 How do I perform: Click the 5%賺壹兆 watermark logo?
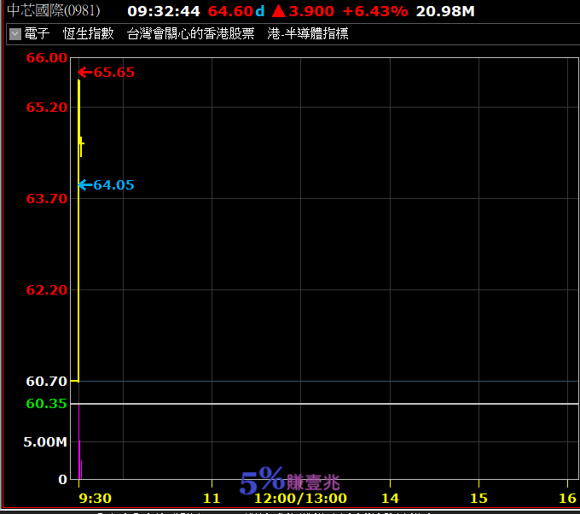pos(290,481)
